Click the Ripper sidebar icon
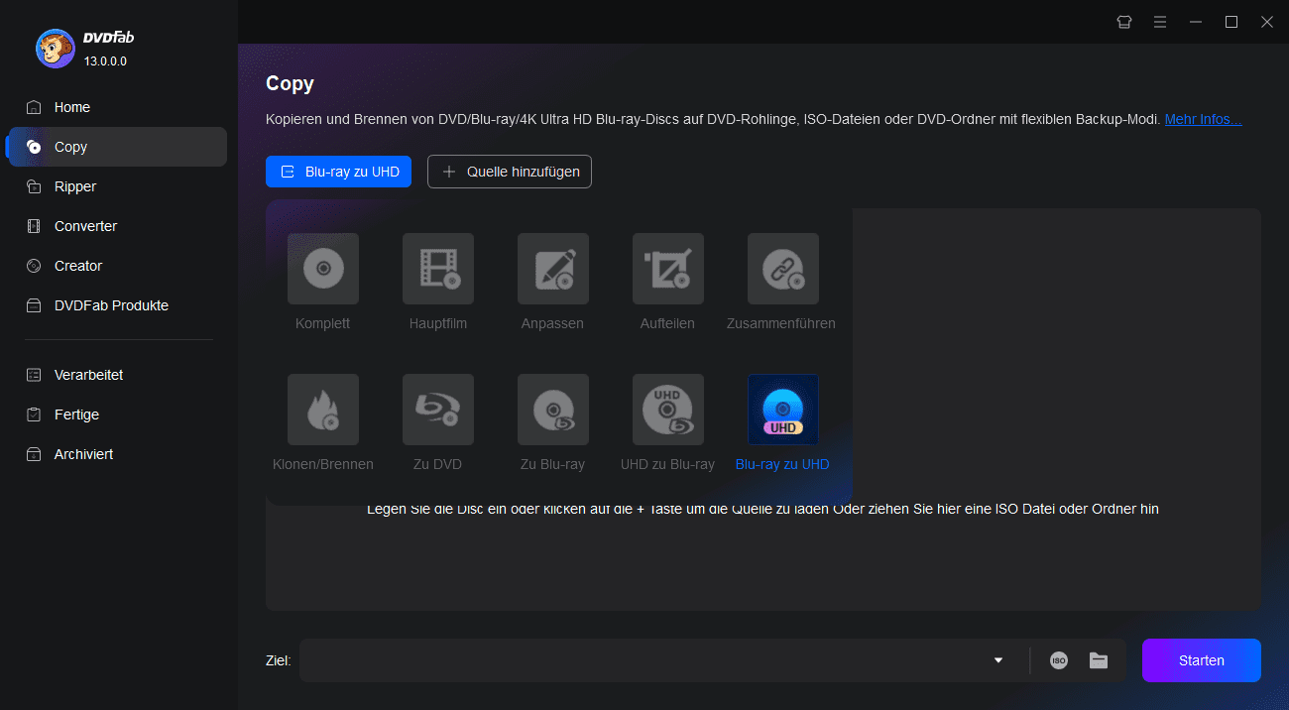The width and height of the screenshot is (1289, 710). click(x=35, y=186)
